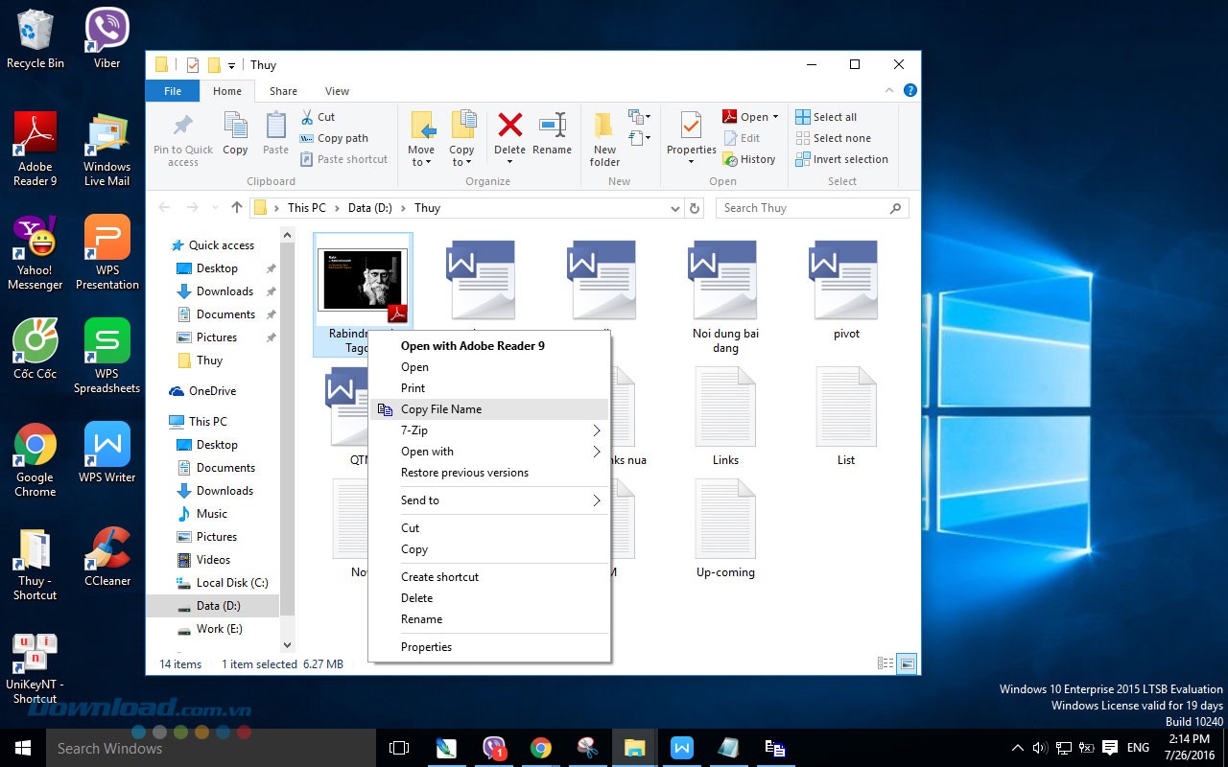Click Create shortcut in the context menu
Screen dimensions: 1228x767
(439, 576)
